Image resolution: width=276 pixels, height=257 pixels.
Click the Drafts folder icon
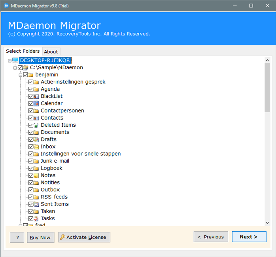tap(36, 139)
